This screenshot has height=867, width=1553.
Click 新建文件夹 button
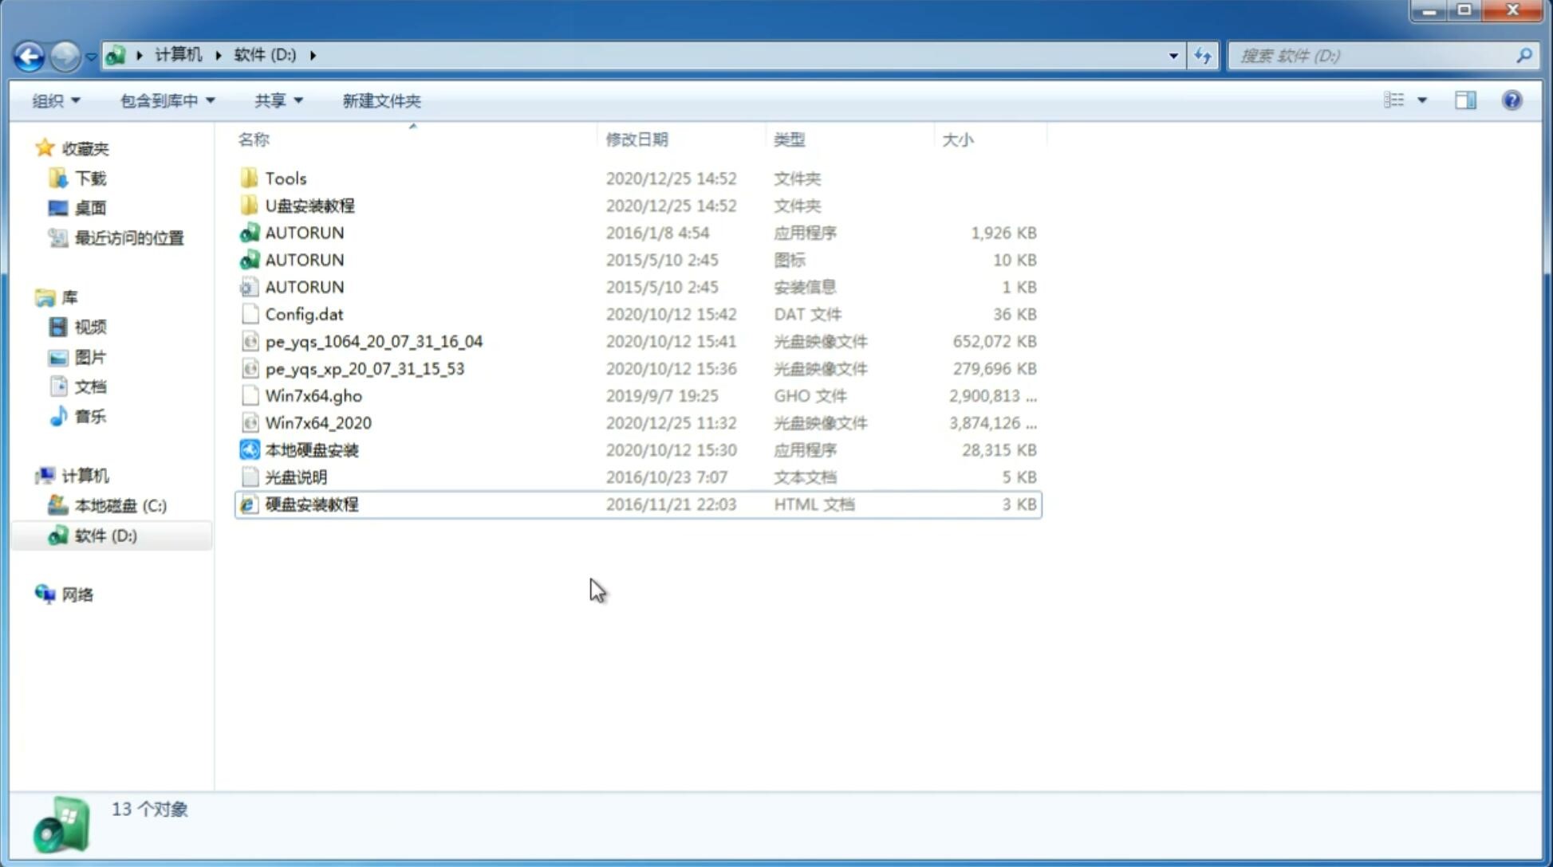(382, 99)
